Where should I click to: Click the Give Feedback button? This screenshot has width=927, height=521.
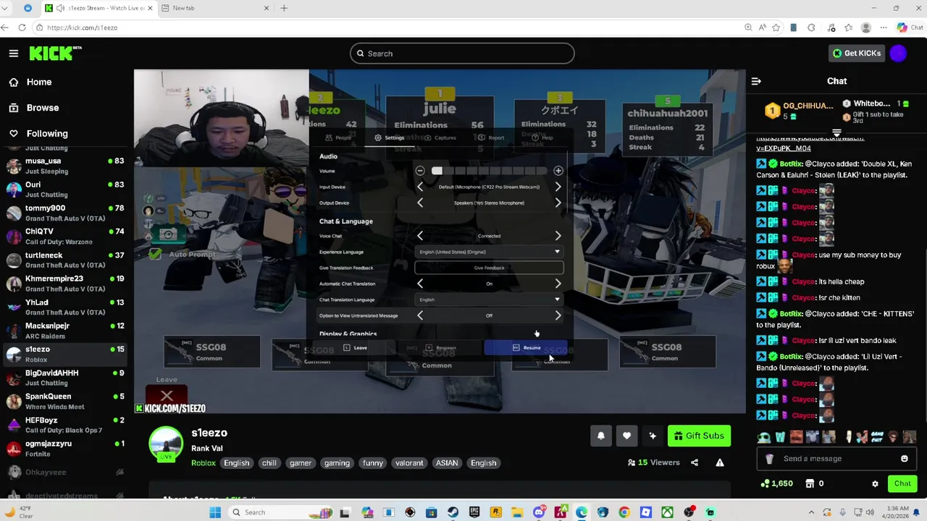[x=489, y=268]
